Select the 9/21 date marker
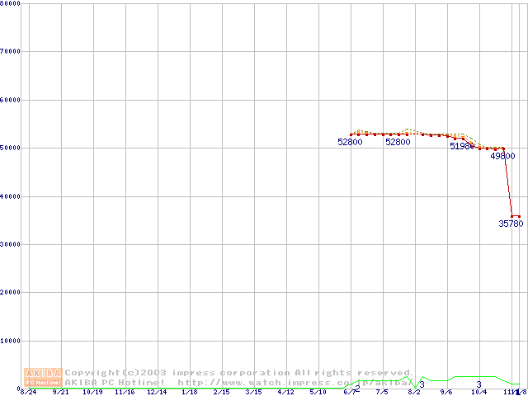This screenshot has width=528, height=396. [60, 393]
